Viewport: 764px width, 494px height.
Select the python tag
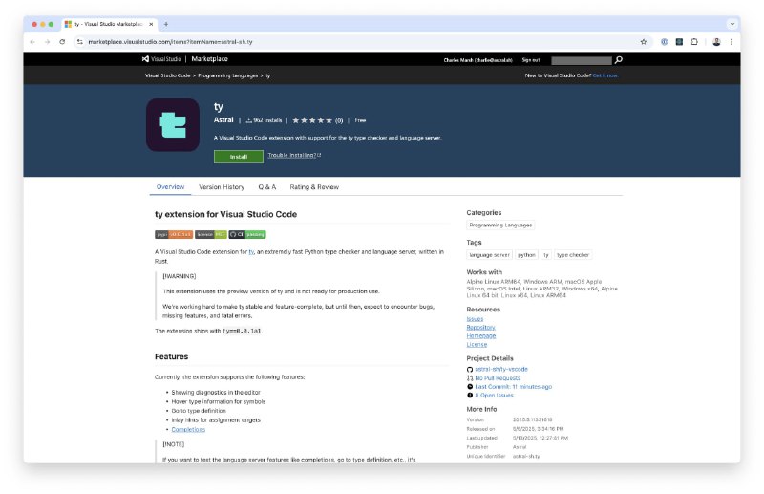click(526, 255)
